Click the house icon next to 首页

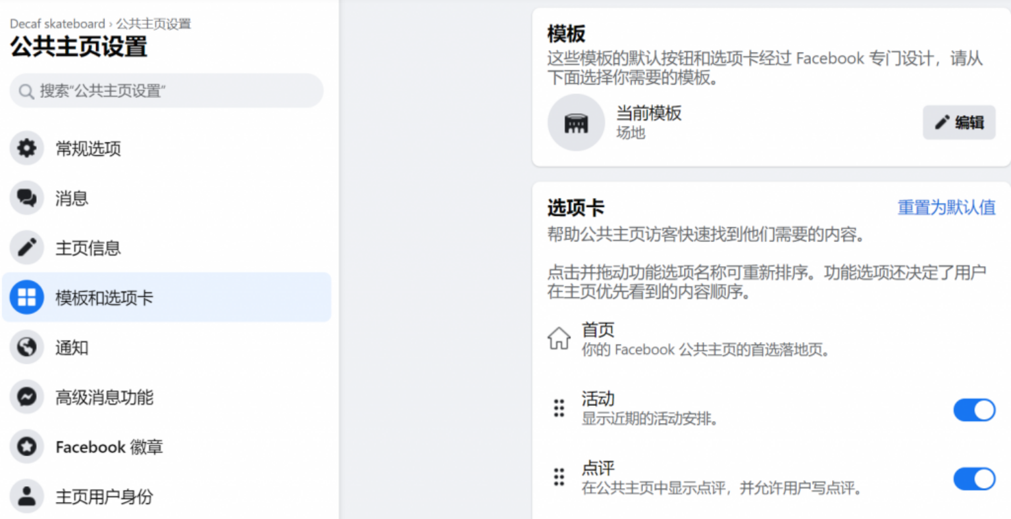click(x=559, y=338)
